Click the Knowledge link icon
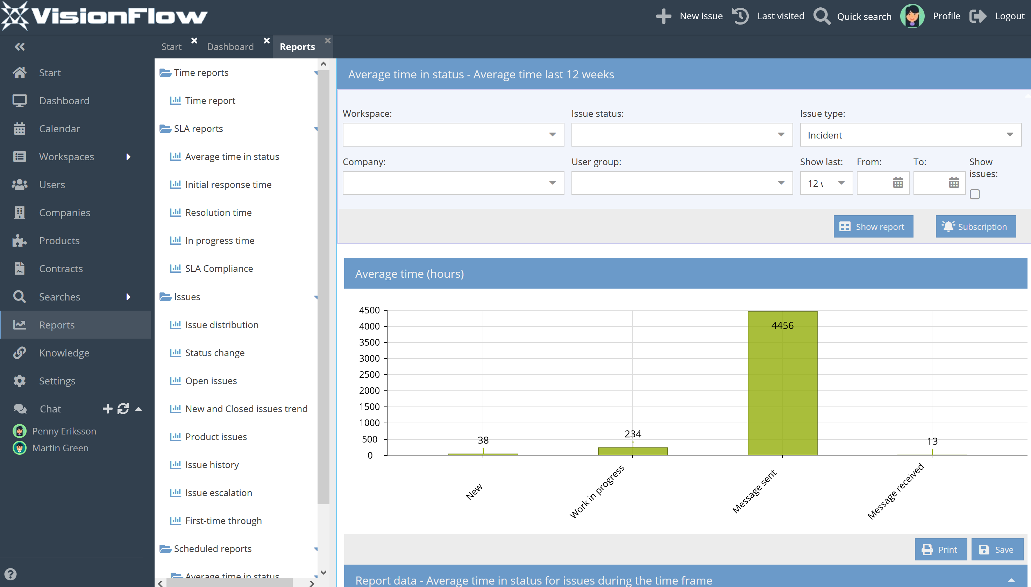The width and height of the screenshot is (1031, 587). pos(19,353)
